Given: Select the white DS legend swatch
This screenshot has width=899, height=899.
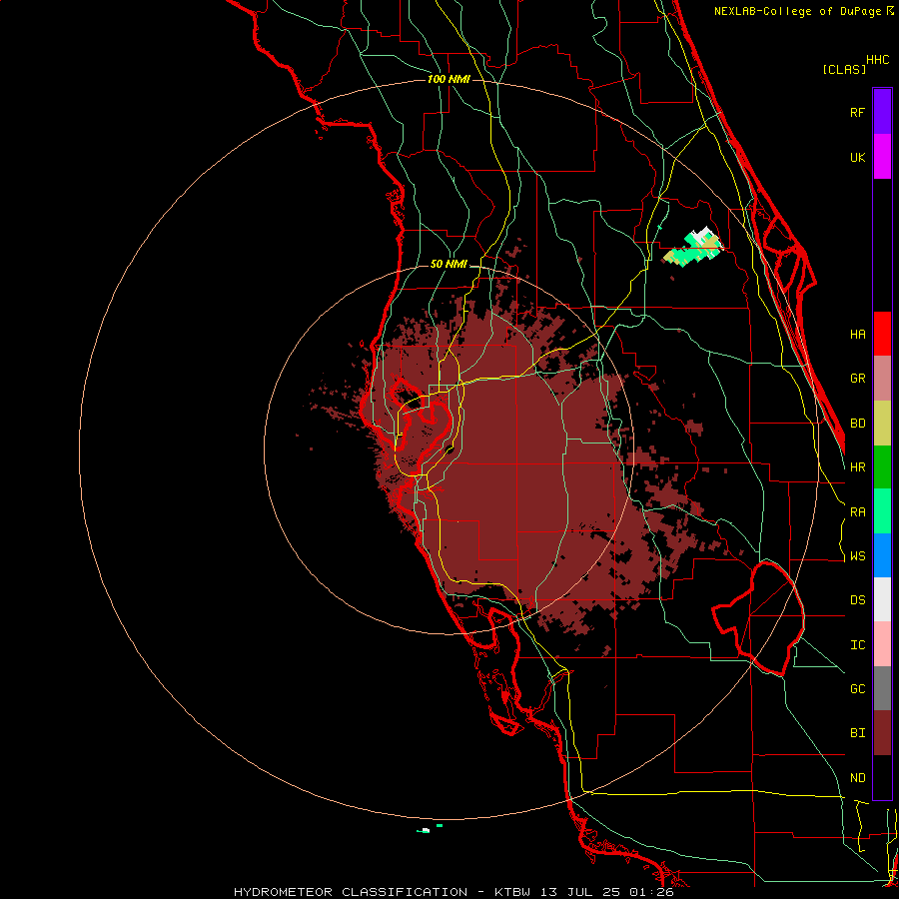Looking at the screenshot, I should click(x=882, y=599).
